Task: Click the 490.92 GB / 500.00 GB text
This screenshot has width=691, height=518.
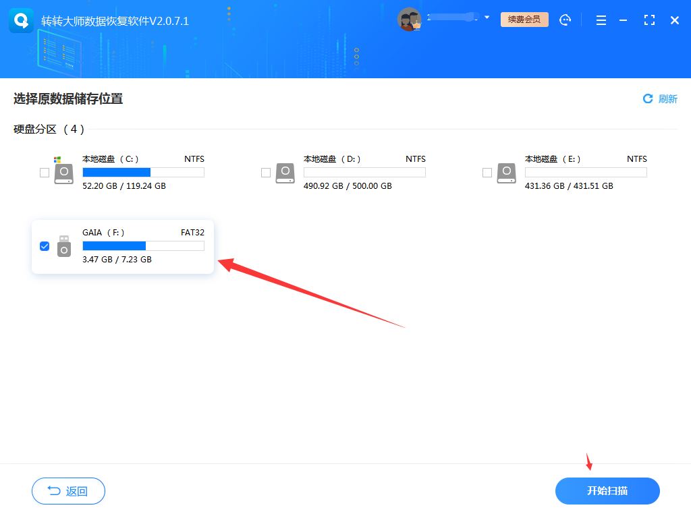Action: 348,186
